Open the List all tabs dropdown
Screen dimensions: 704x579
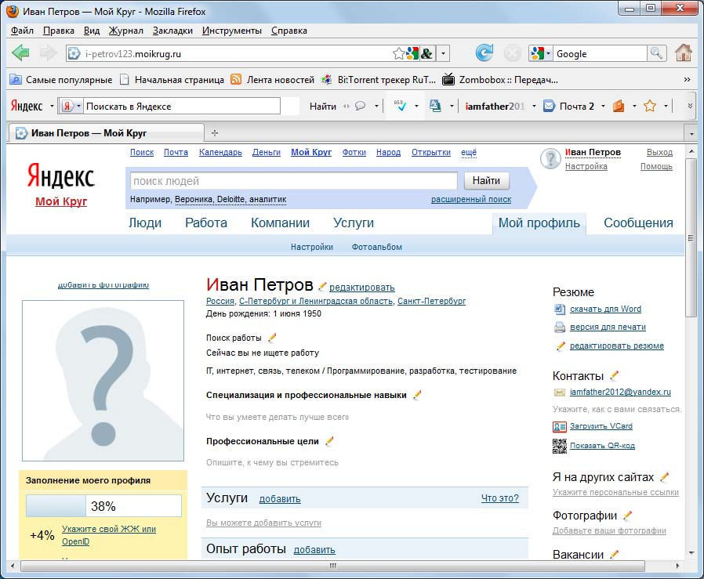tap(690, 133)
